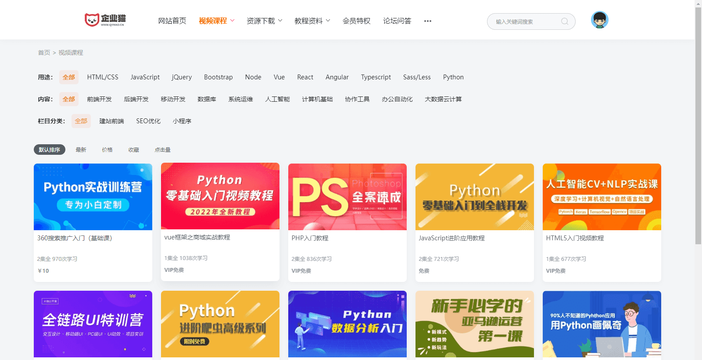
Task: Filter content by 协作工具
Action: pos(357,99)
